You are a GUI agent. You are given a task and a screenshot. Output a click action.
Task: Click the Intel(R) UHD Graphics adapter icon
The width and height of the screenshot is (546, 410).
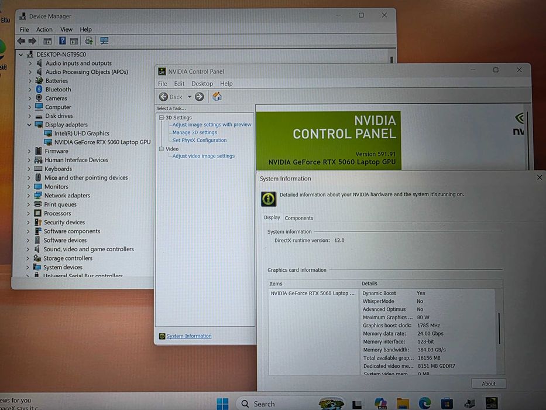[48, 133]
